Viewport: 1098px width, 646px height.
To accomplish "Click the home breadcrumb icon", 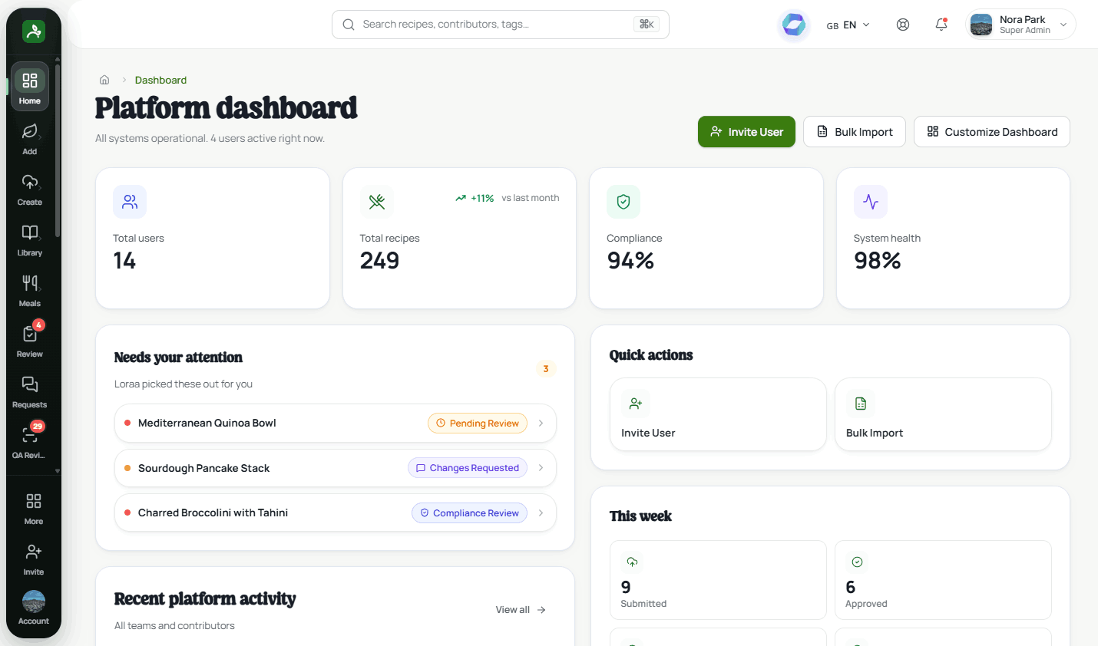I will [104, 80].
